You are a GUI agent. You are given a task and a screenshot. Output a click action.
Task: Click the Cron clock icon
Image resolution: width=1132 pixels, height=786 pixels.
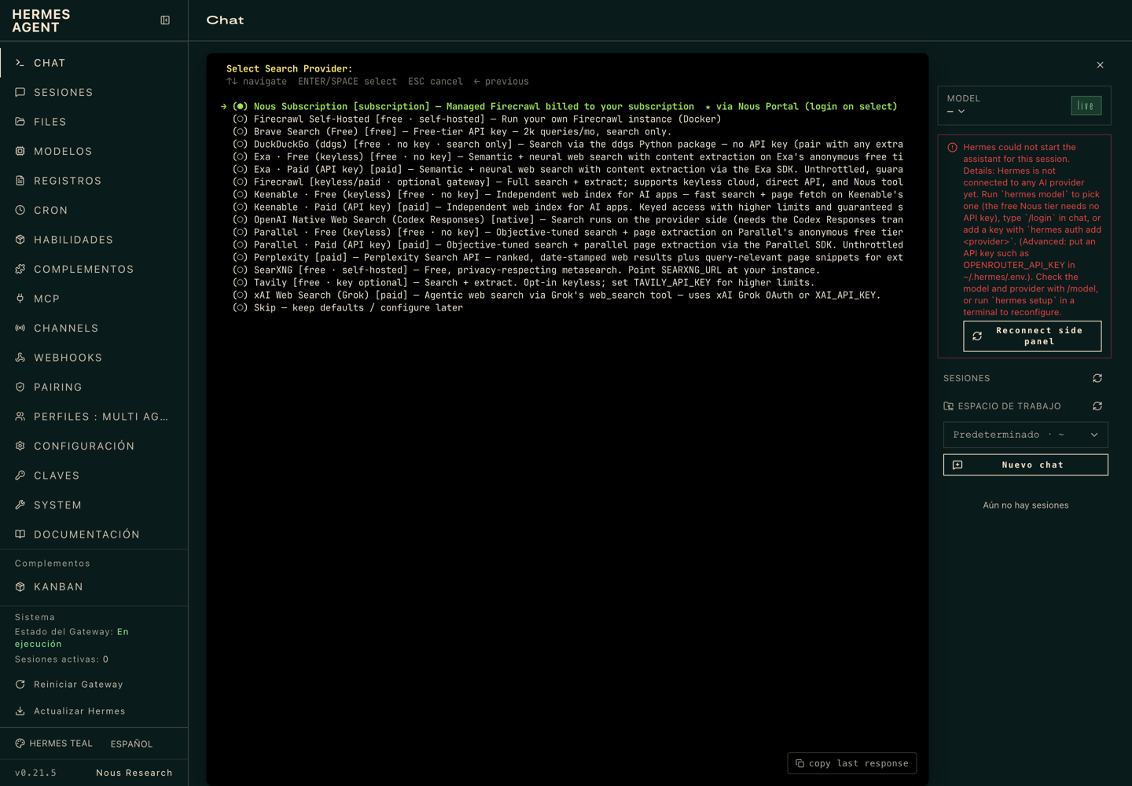pyautogui.click(x=20, y=211)
